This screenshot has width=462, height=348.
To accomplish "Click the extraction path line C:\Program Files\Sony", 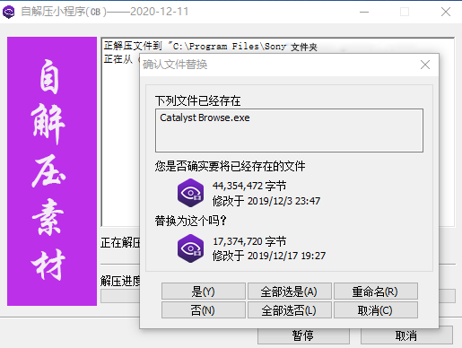I will 210,47.
